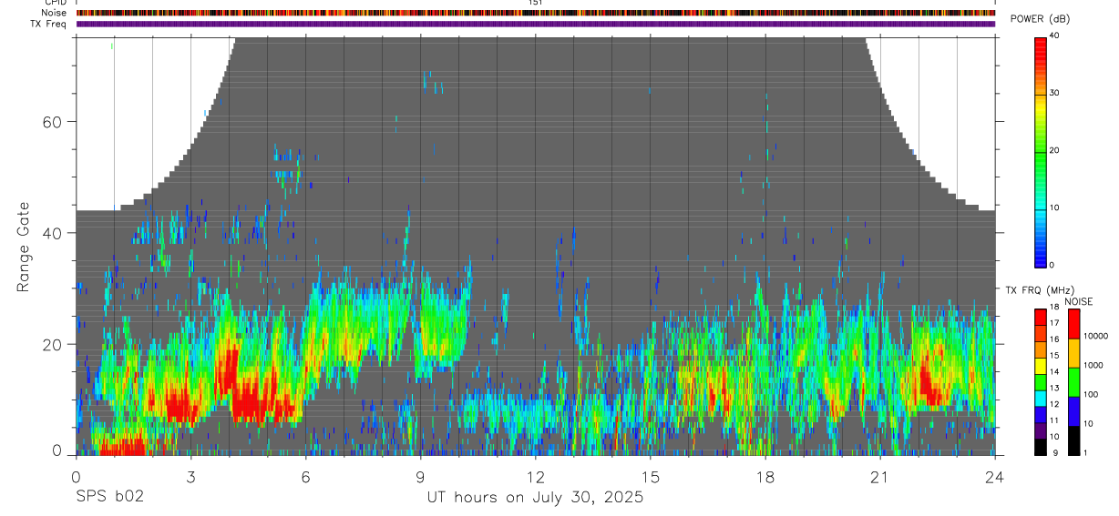Click the POWER (dB) color bar

pyautogui.click(x=1041, y=150)
